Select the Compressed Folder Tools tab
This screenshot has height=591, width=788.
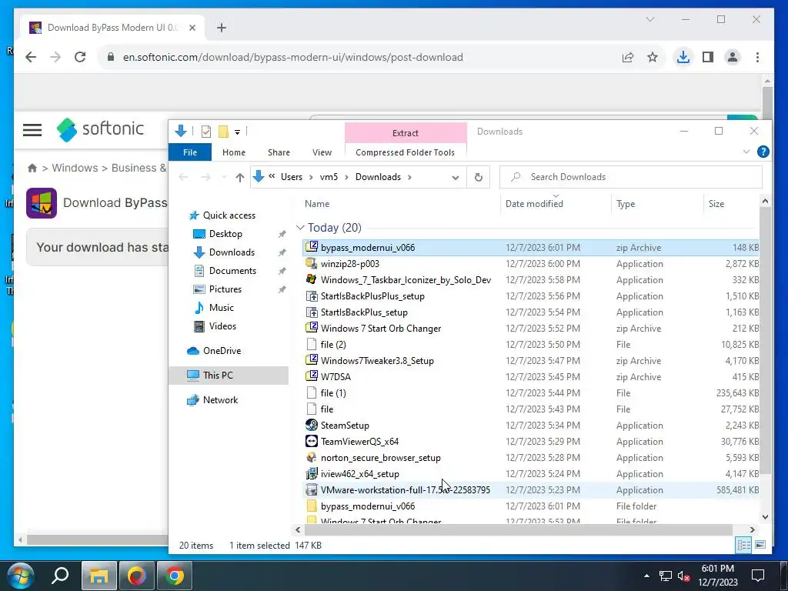tap(405, 152)
